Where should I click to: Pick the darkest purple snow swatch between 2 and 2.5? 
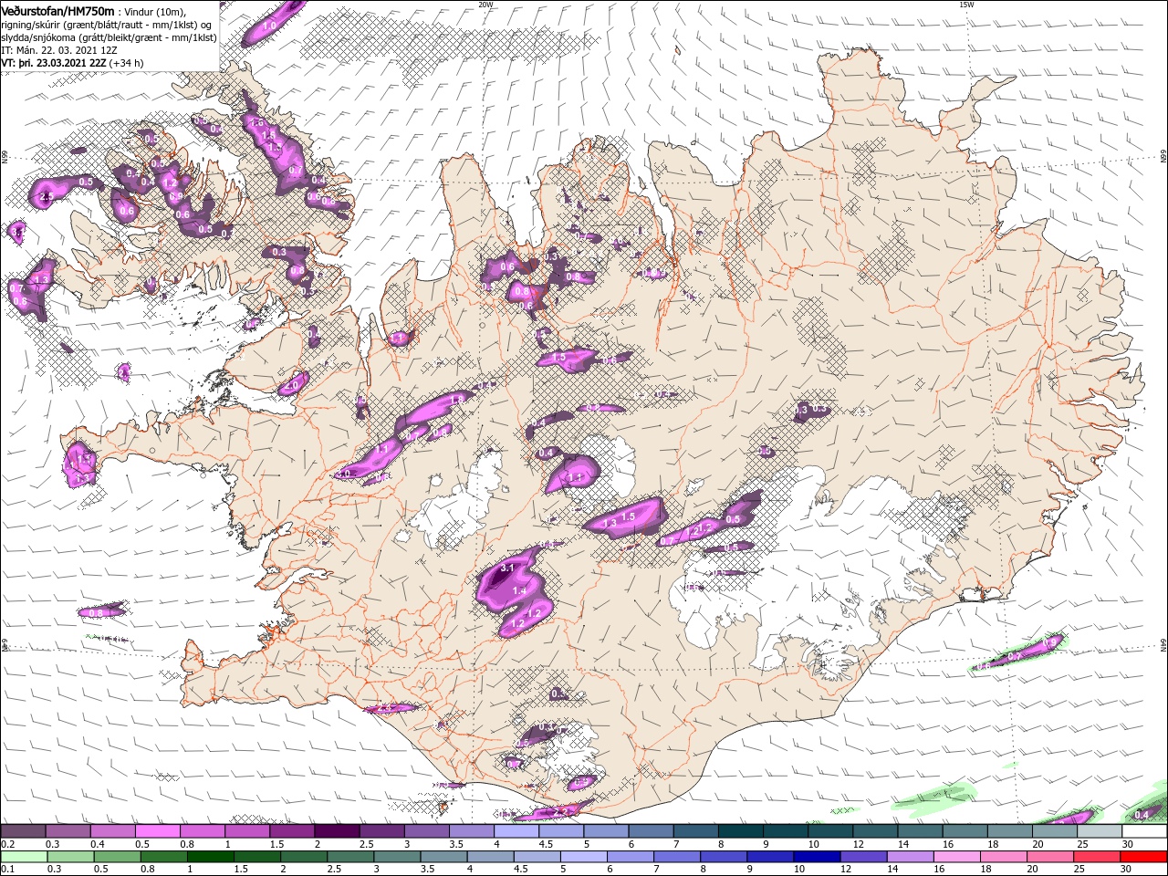pos(337,831)
